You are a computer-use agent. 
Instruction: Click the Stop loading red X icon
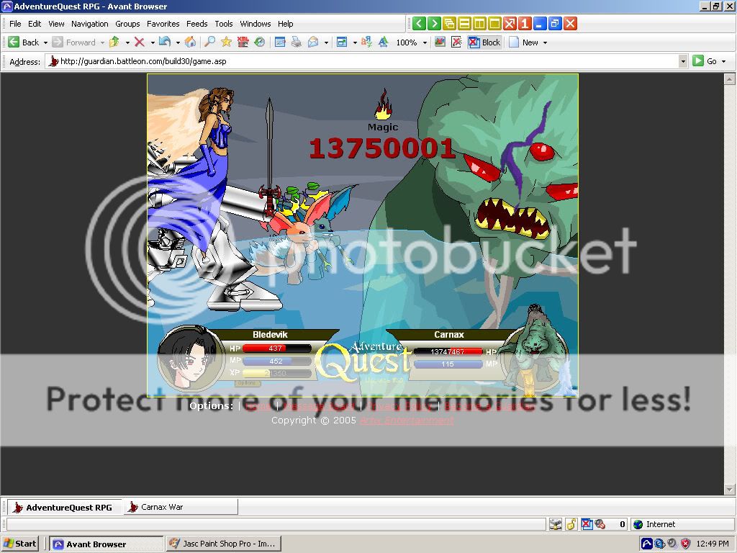coord(140,42)
